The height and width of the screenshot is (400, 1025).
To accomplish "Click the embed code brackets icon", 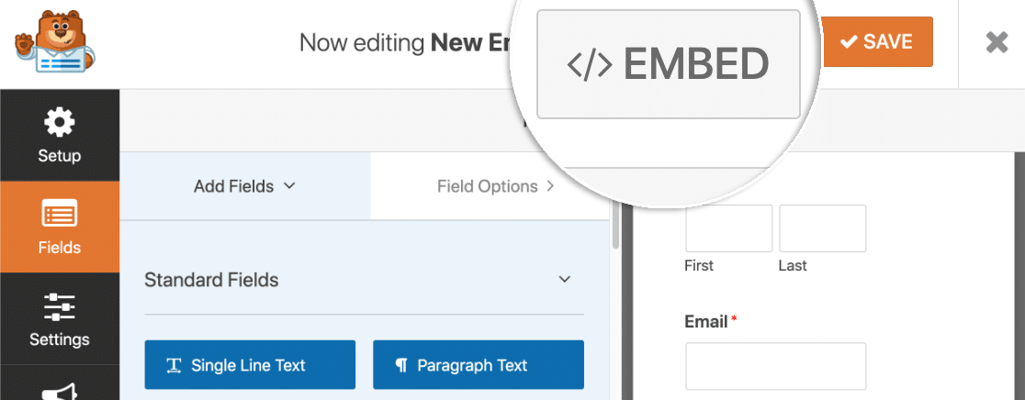I will [x=590, y=64].
